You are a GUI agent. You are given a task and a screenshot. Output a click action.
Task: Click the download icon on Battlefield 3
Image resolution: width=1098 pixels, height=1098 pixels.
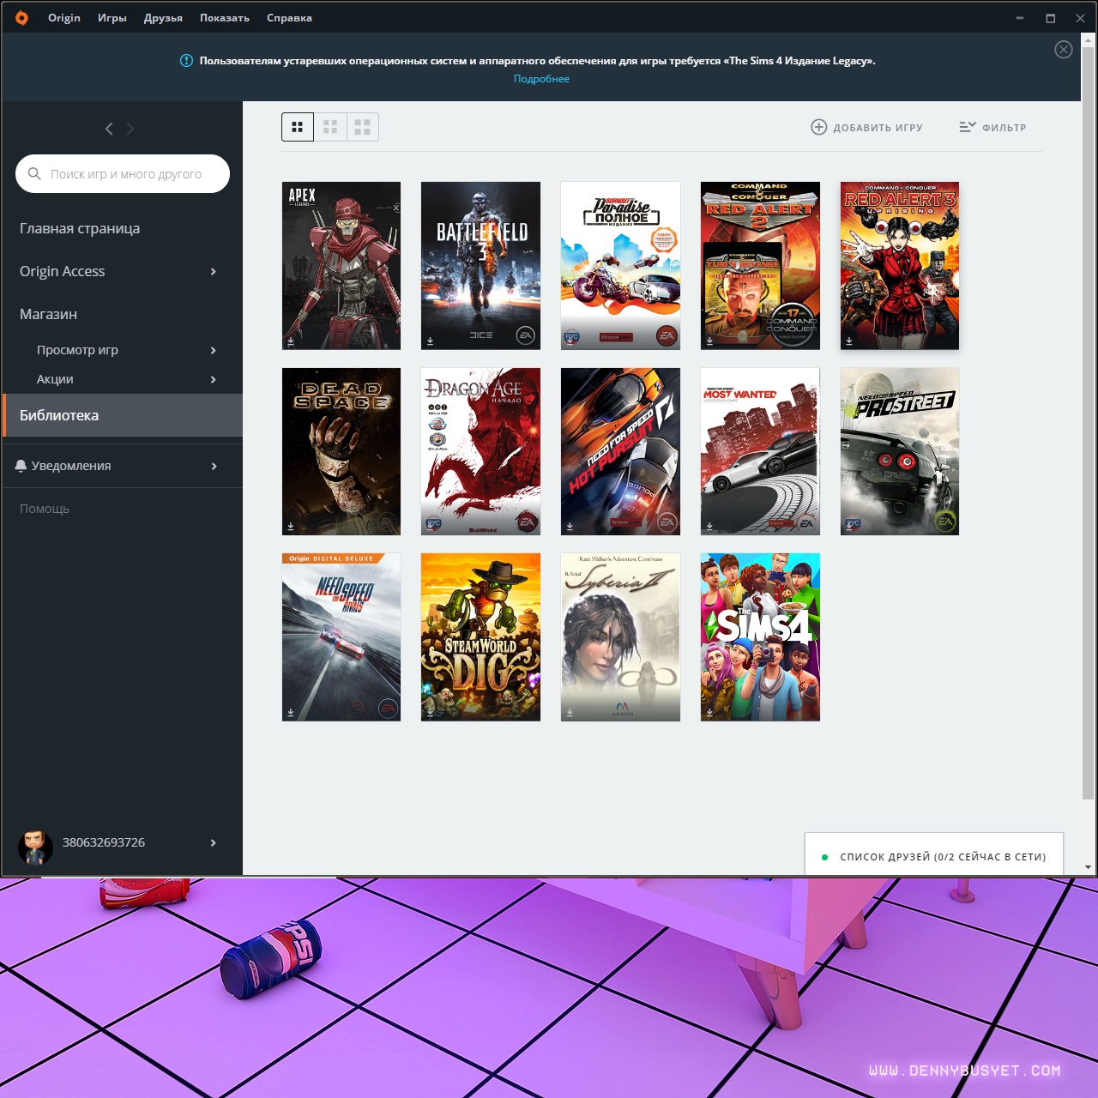pos(430,341)
